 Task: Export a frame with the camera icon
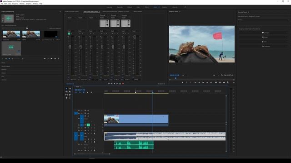click(x=224, y=82)
